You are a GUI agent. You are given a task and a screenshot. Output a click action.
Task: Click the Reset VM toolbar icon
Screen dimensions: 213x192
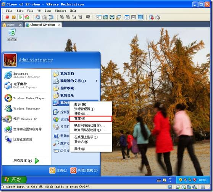(x=27, y=17)
